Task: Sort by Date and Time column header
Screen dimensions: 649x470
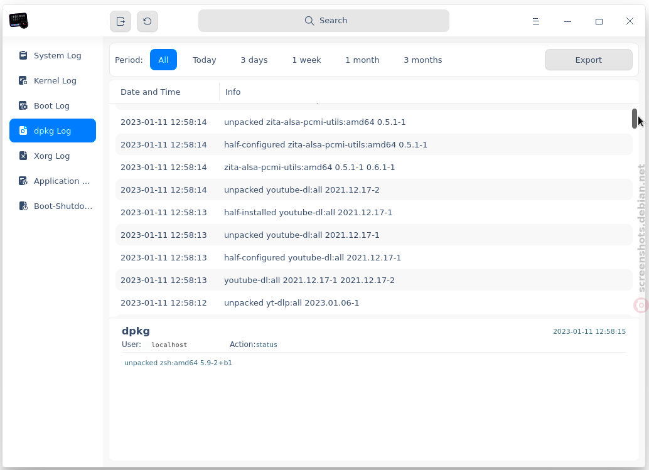Action: click(x=164, y=92)
